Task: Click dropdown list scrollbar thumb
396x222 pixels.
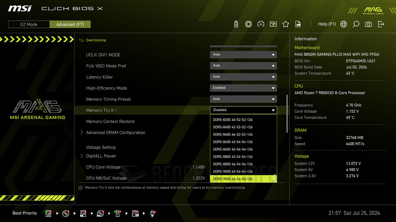Action: tap(275, 178)
